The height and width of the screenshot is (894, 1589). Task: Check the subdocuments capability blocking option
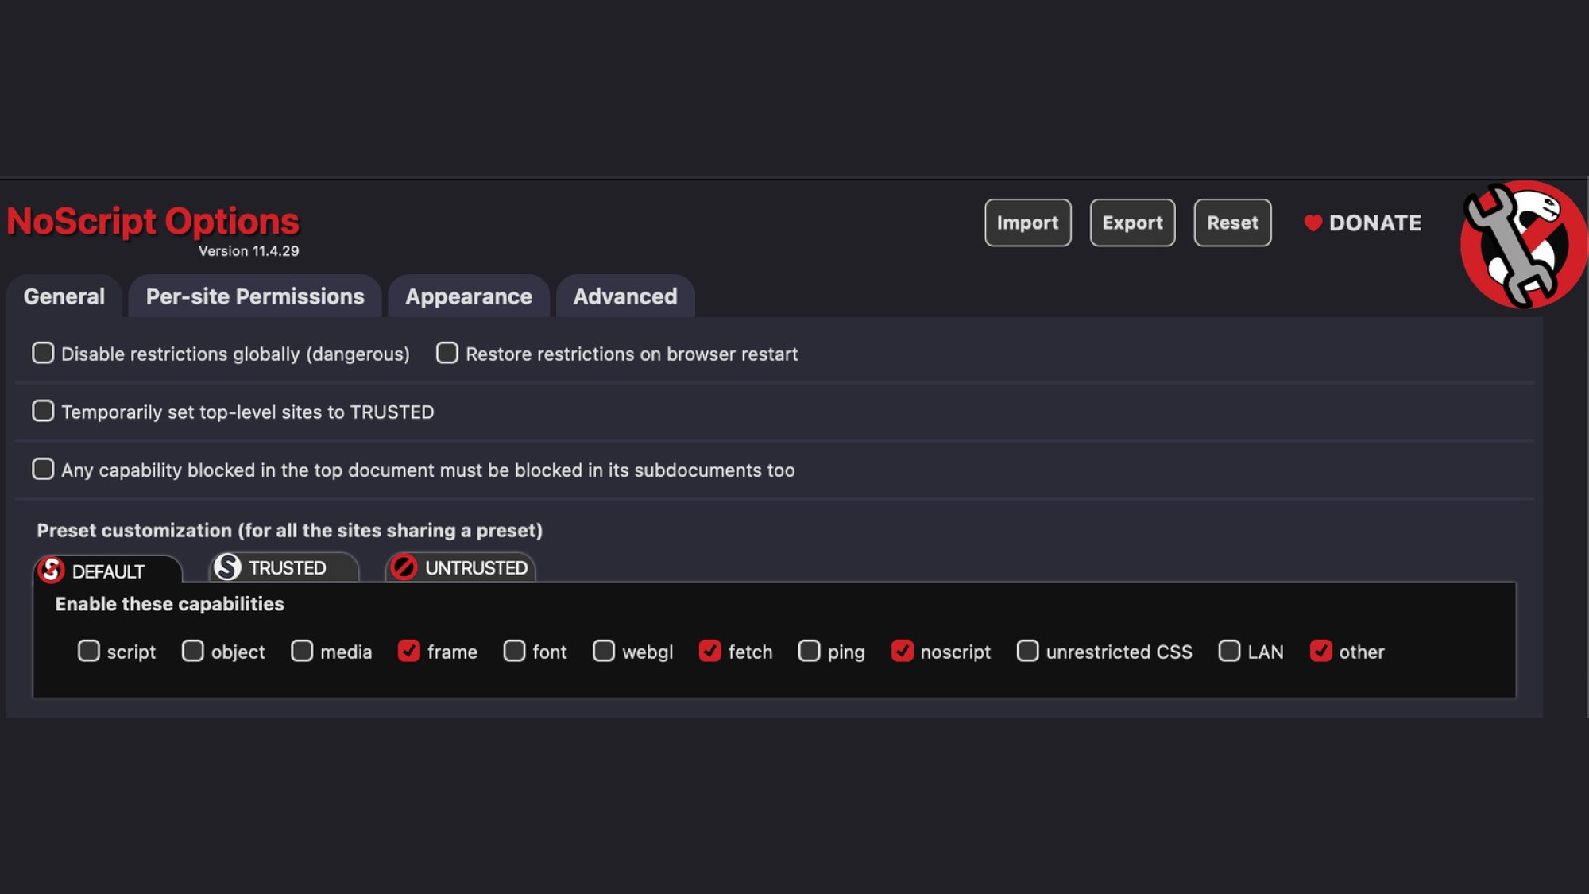pyautogui.click(x=43, y=469)
